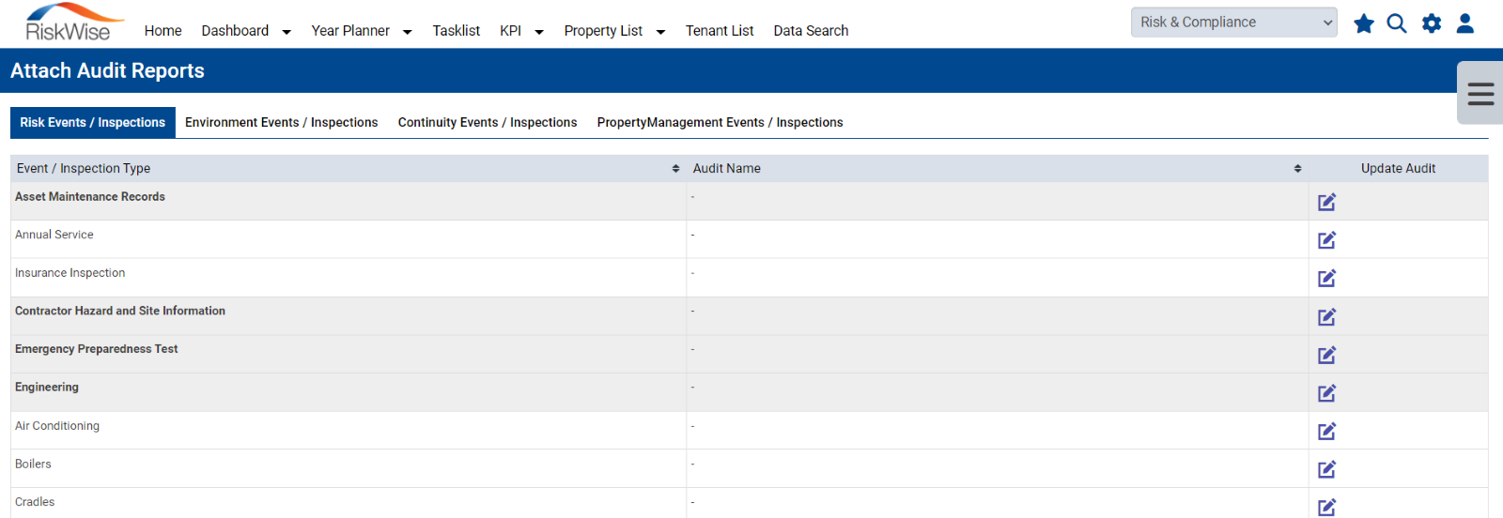This screenshot has width=1503, height=518.
Task: Click the RiskWise logo
Action: click(73, 23)
